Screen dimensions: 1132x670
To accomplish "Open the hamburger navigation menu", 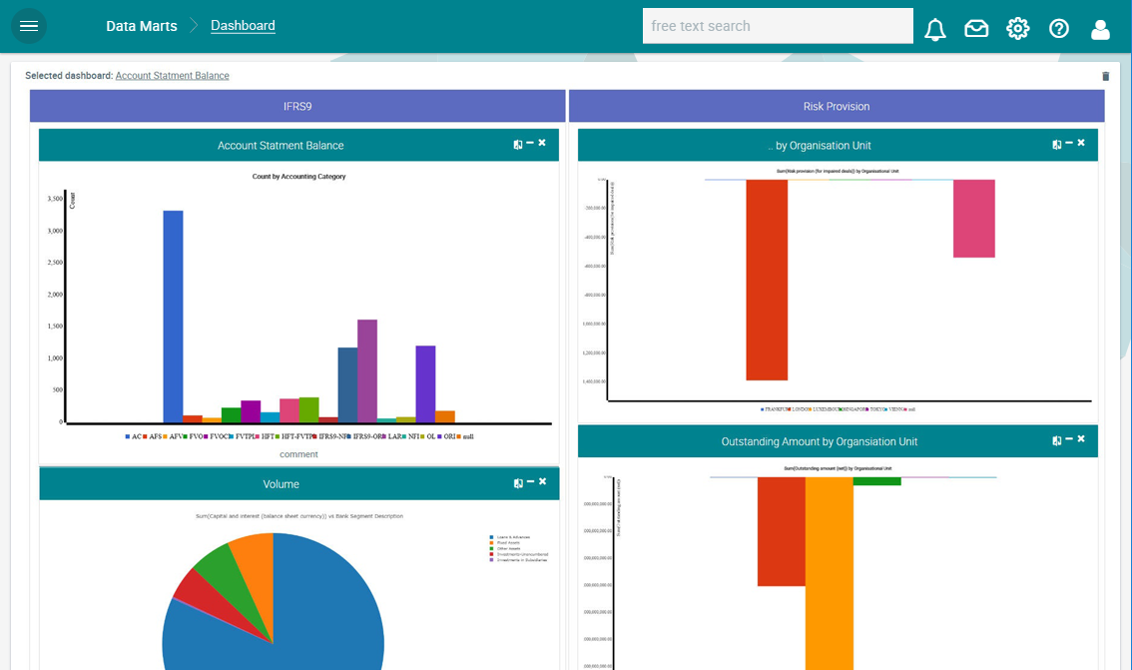I will coord(28,26).
